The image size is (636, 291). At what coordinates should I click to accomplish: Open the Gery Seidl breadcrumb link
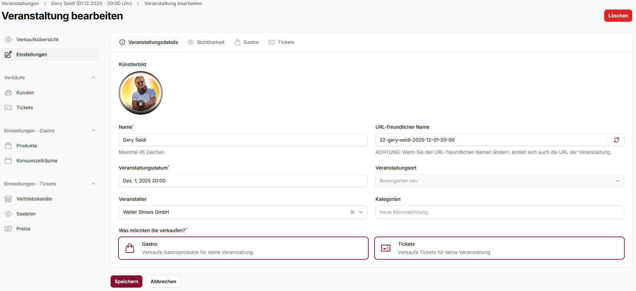coord(91,3)
